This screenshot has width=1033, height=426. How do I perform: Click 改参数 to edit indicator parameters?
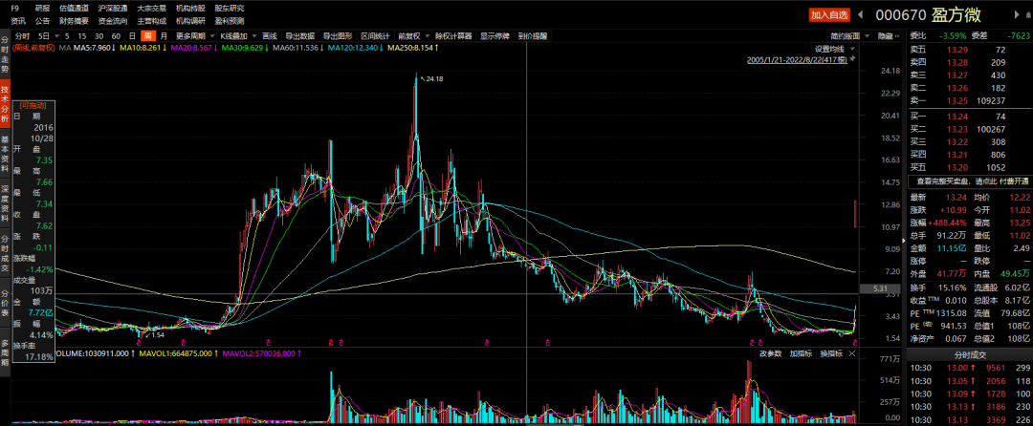tap(771, 353)
